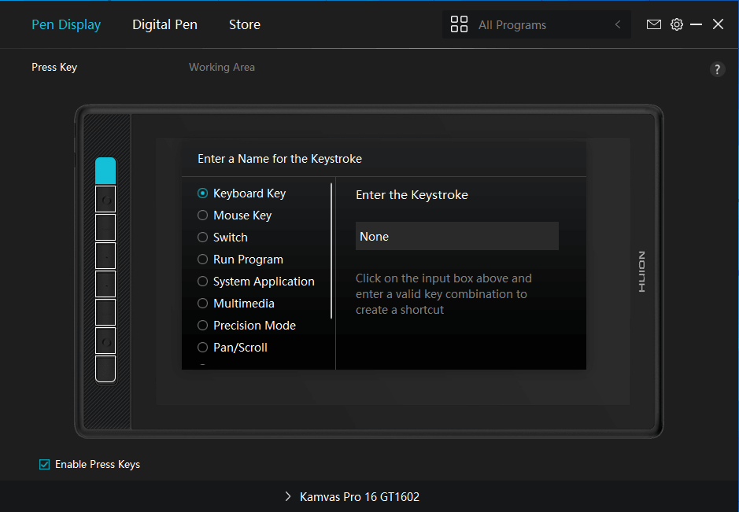Viewport: 739px width, 512px height.
Task: Click the function list scrollbar
Action: coord(331,250)
